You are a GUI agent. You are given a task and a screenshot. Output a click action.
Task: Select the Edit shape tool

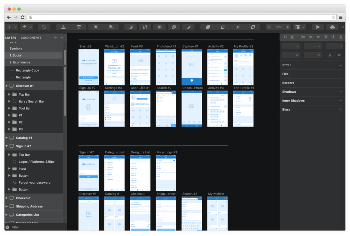coord(130,27)
